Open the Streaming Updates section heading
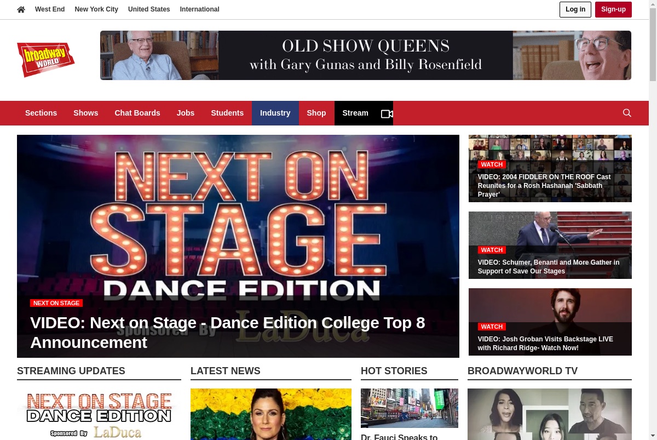 pyautogui.click(x=71, y=371)
